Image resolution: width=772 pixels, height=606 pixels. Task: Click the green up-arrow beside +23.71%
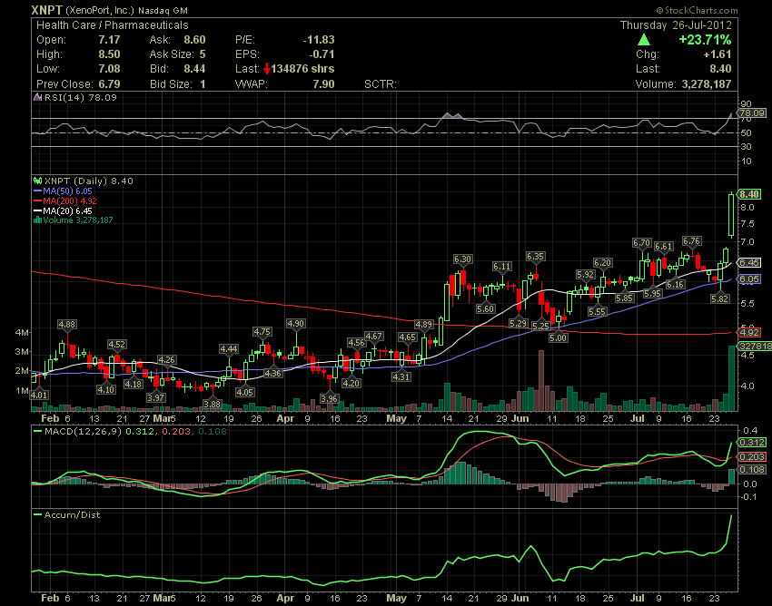pyautogui.click(x=644, y=40)
